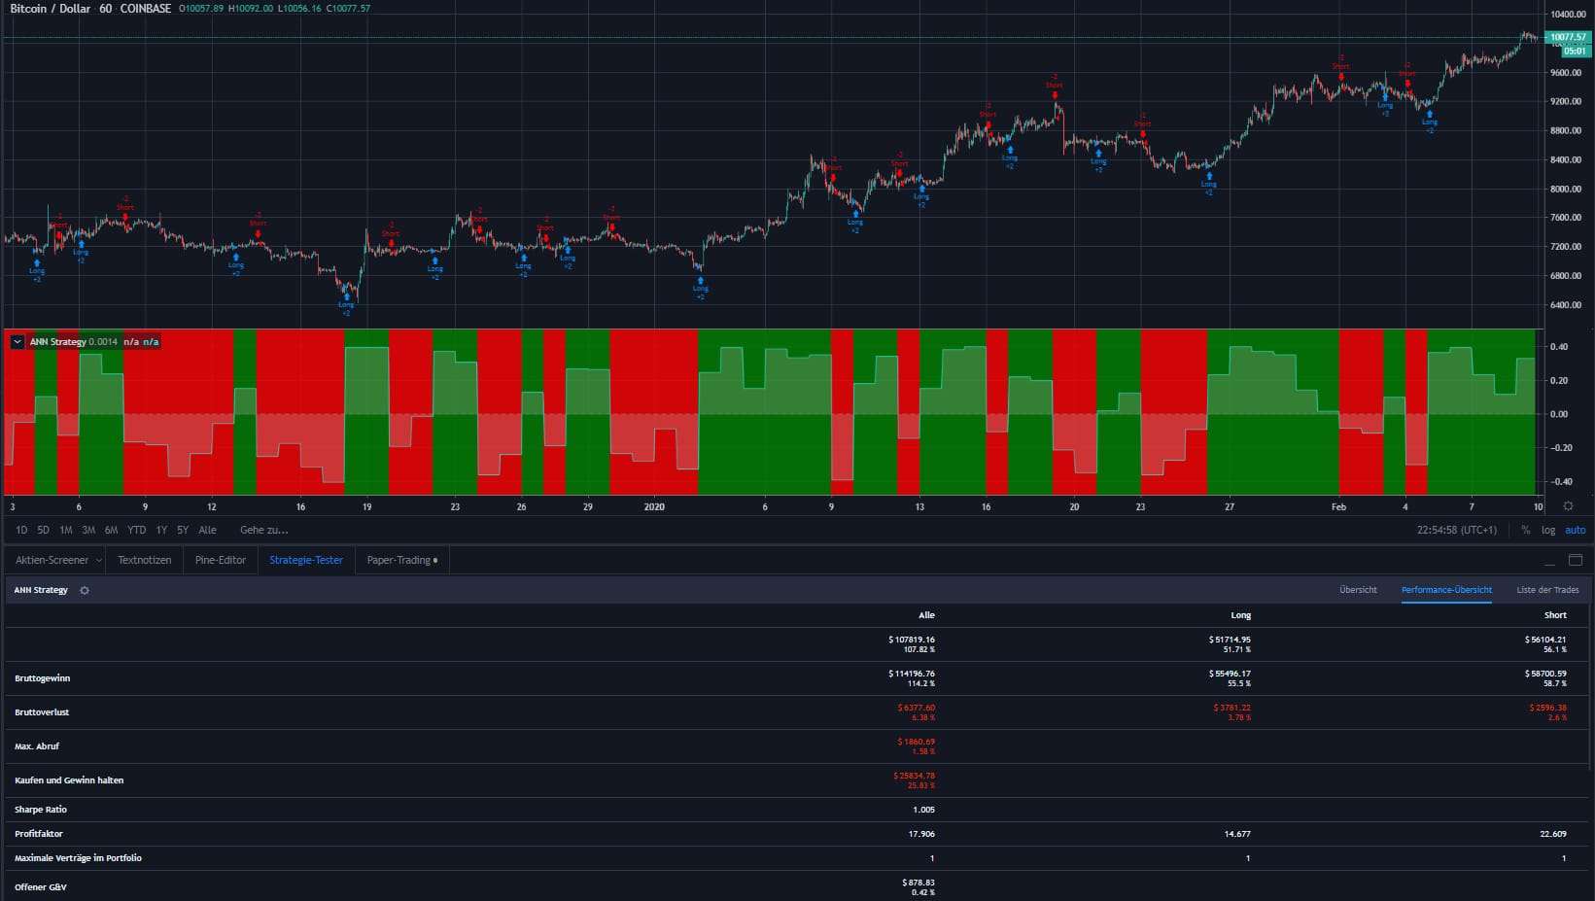Screen dimensions: 1595x901
Task: Click the 1M range shortcut
Action: pyautogui.click(x=65, y=530)
